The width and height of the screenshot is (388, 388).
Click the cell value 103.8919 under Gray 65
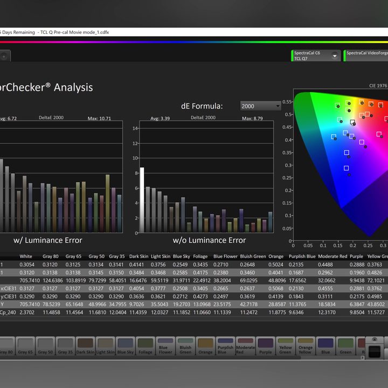tap(75, 281)
